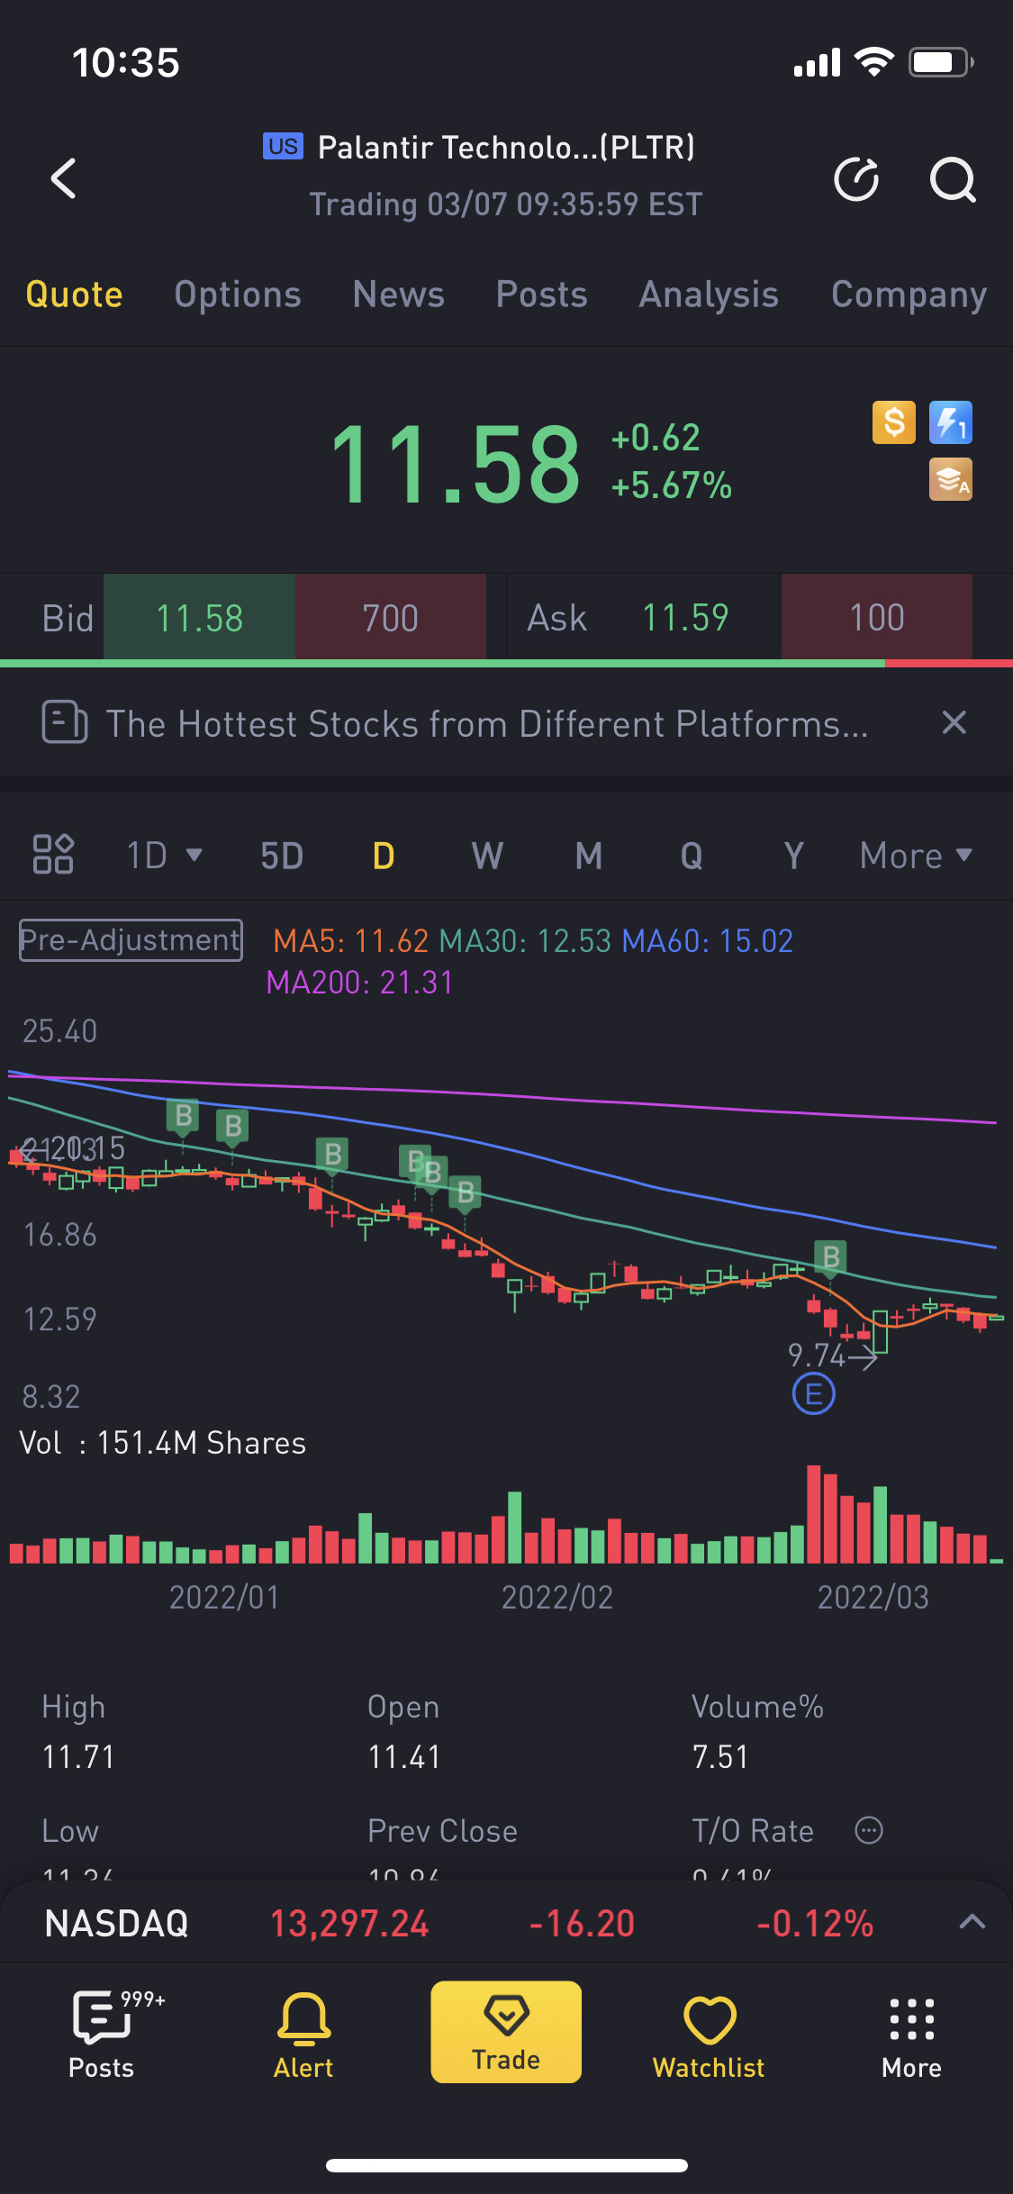Open the 1D interval dropdown
The height and width of the screenshot is (2194, 1013).
tap(164, 856)
